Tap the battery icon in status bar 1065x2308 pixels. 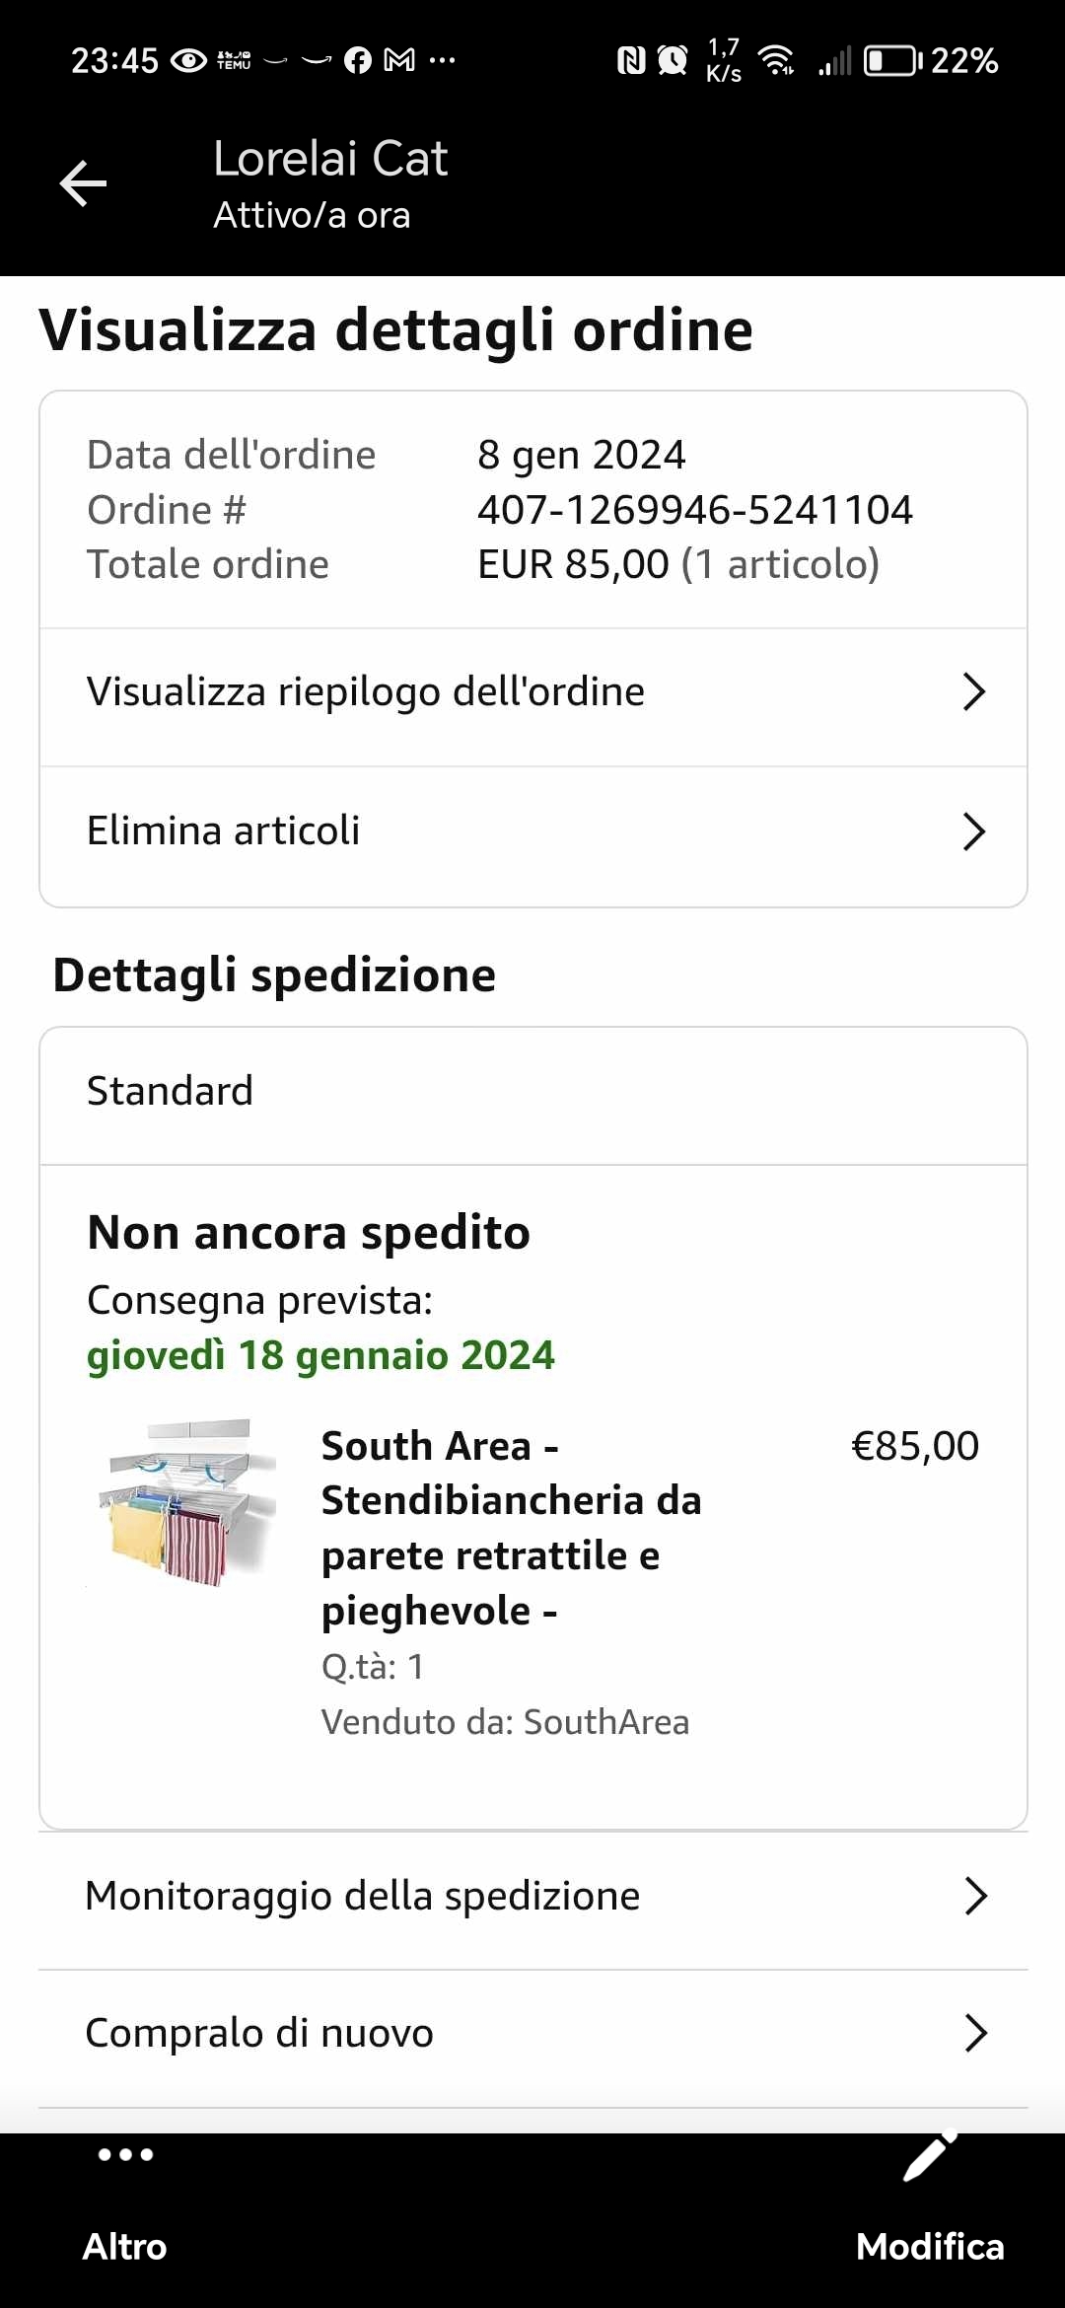coord(891,61)
